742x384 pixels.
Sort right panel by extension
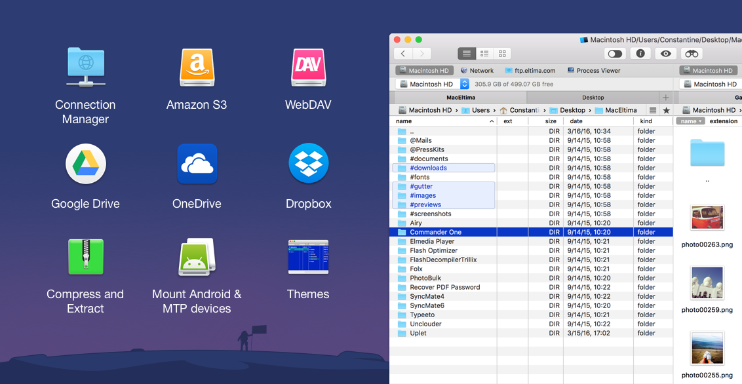coord(724,121)
